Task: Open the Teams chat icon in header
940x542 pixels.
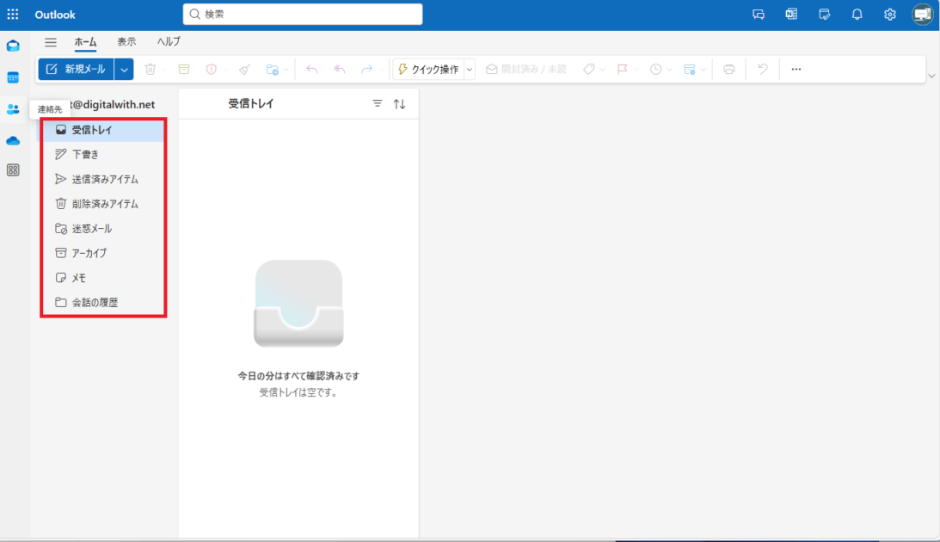Action: tap(759, 15)
